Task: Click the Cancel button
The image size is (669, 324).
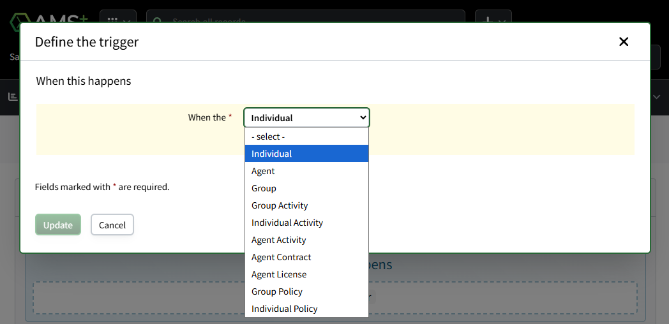Action: pos(112,225)
